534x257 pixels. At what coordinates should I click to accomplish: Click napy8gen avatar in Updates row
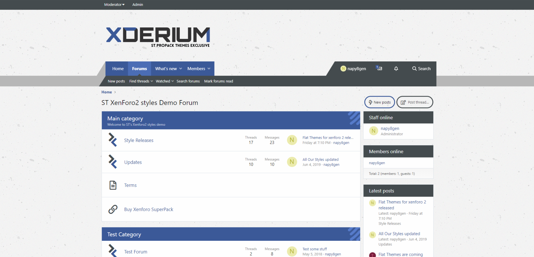(x=292, y=162)
